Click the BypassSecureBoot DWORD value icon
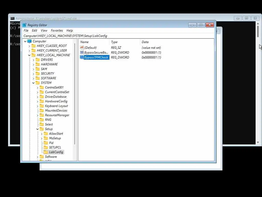Image resolution: width=262 pixels, height=197 pixels. click(x=82, y=52)
